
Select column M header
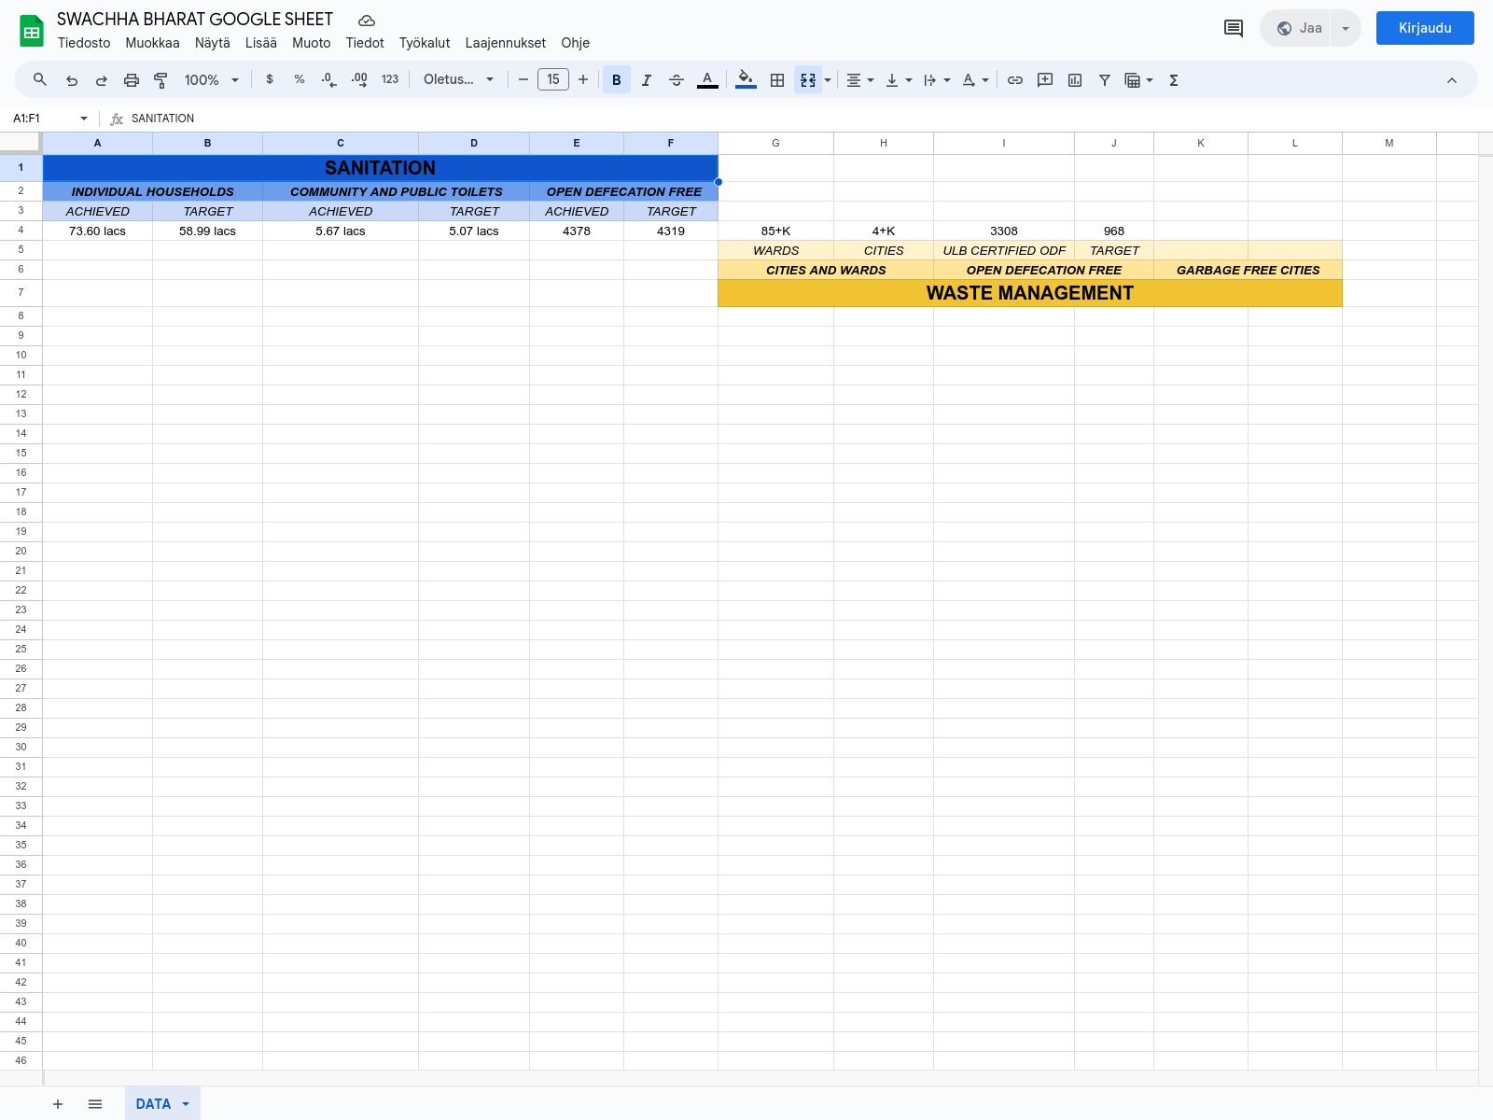click(x=1389, y=143)
